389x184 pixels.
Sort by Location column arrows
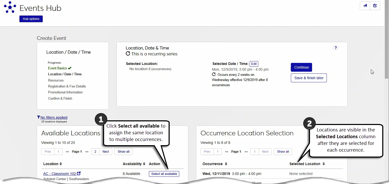click(61, 164)
